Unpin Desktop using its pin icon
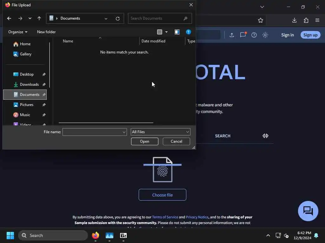The height and width of the screenshot is (243, 325). (x=44, y=74)
